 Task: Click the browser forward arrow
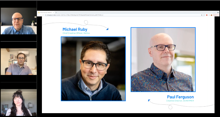pos(41,15)
